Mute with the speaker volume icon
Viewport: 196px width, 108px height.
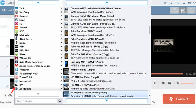[x=178, y=83]
